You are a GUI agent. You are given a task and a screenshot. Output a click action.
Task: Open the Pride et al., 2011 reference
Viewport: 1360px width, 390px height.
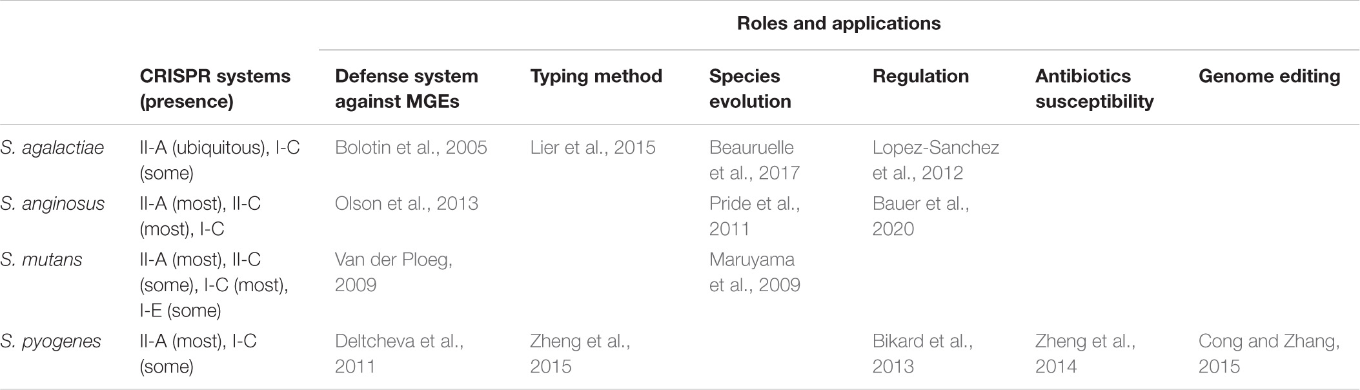pos(754,216)
